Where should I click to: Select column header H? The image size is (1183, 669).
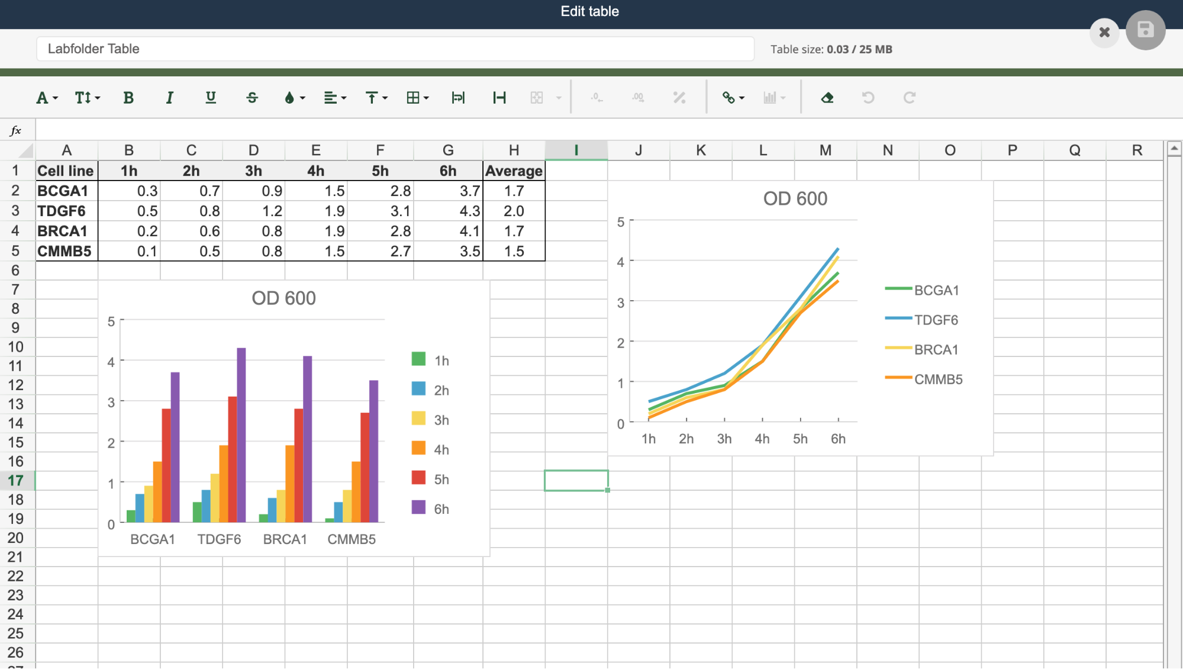pyautogui.click(x=514, y=150)
